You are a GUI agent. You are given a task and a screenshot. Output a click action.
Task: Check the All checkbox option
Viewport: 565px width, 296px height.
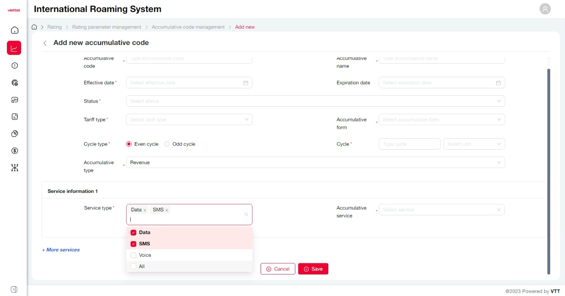tap(133, 267)
